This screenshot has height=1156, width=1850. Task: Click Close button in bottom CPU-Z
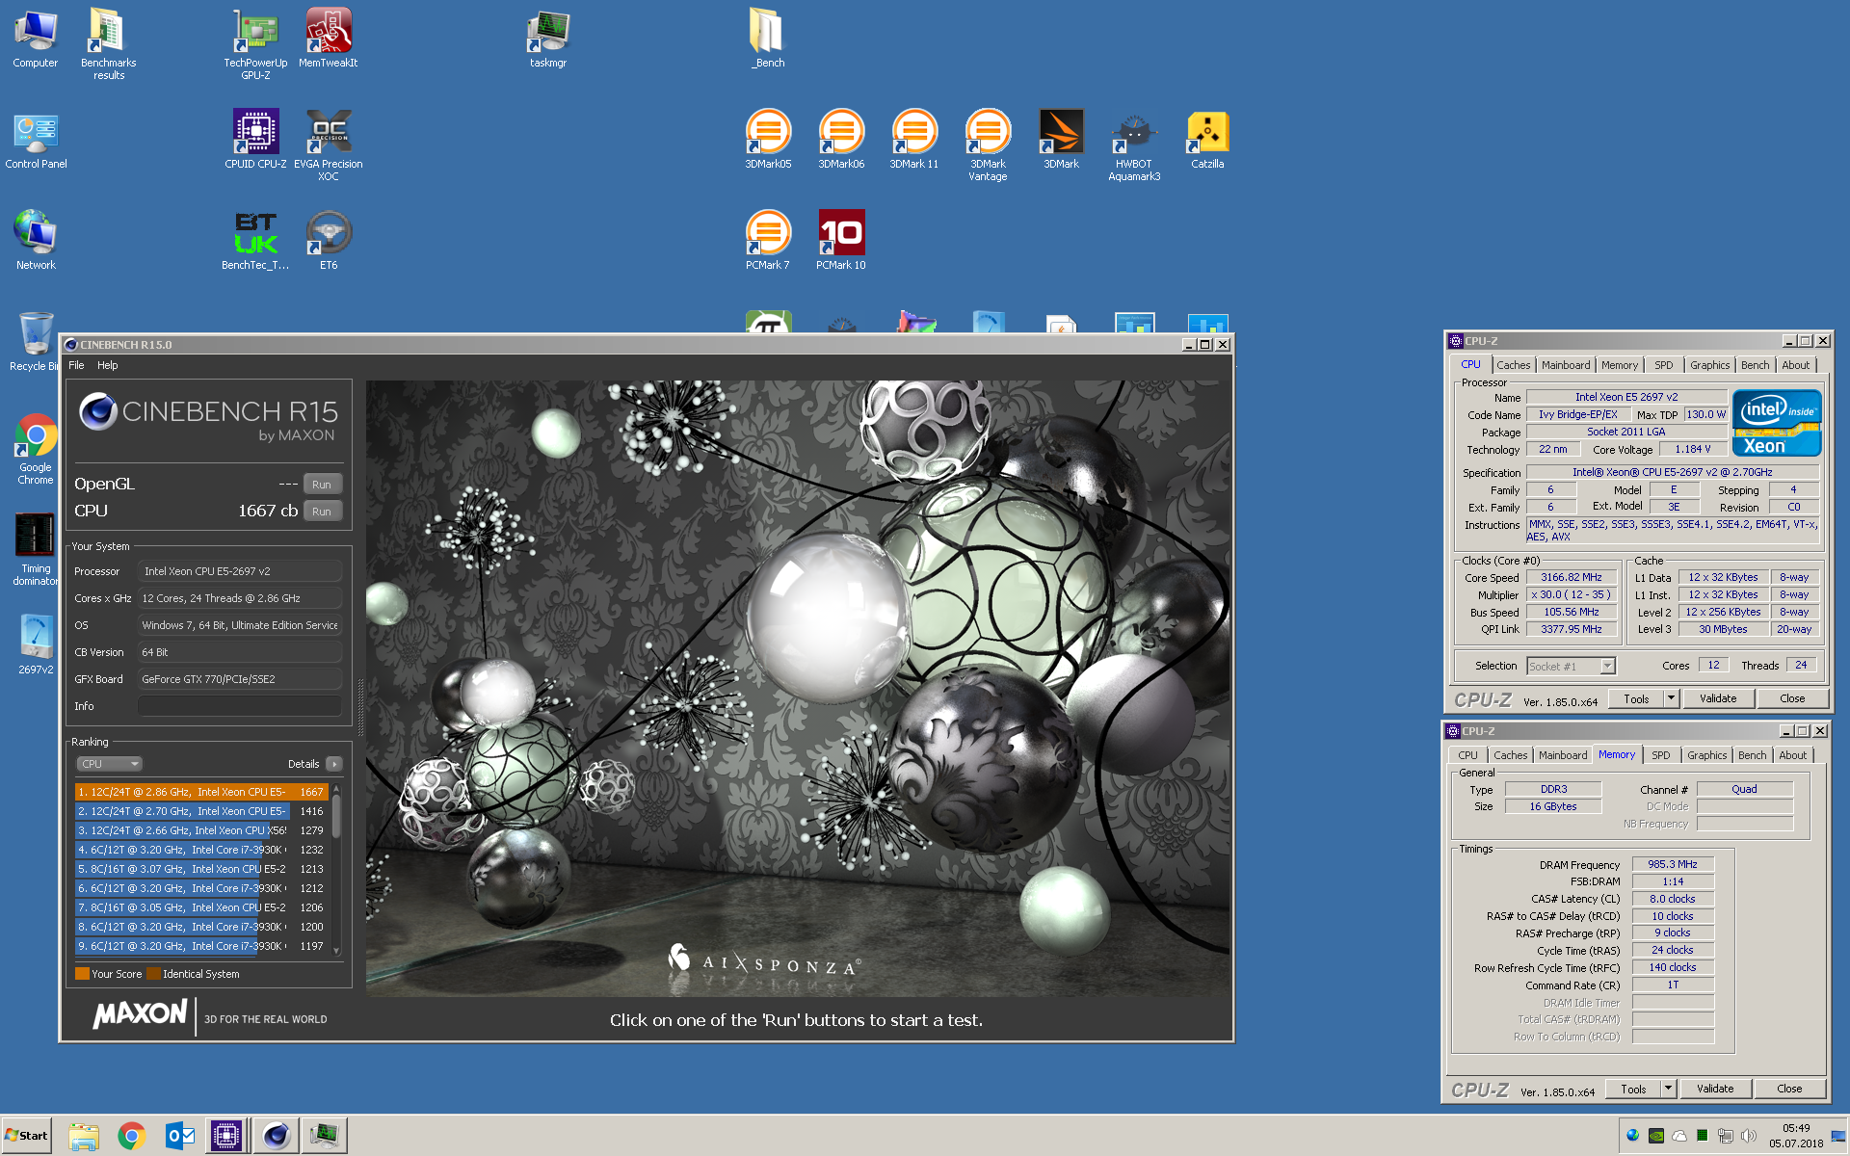1789,1090
